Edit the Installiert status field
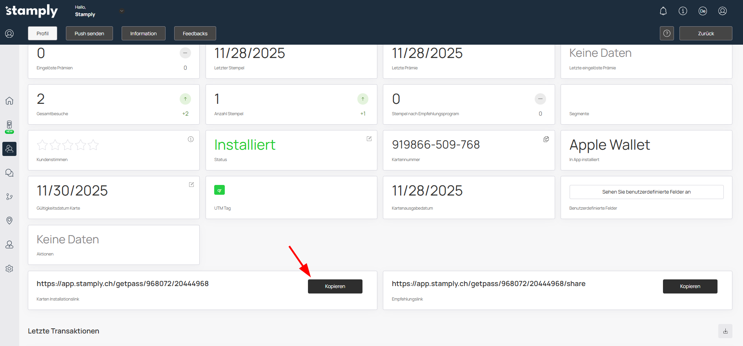 click(x=369, y=139)
